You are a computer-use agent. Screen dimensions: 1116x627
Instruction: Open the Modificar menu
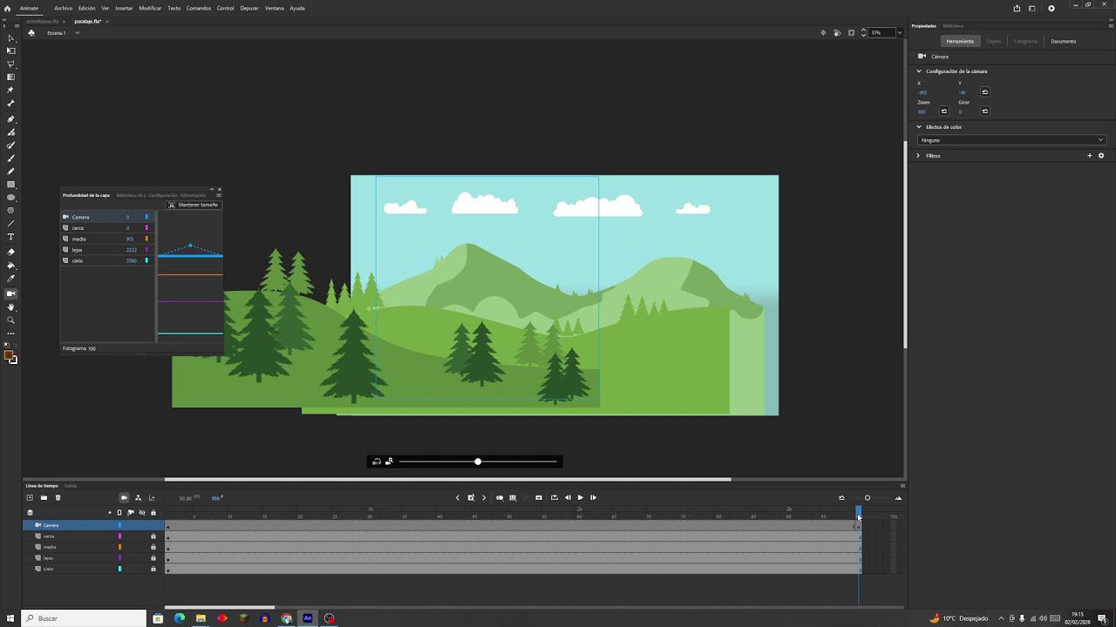[150, 8]
